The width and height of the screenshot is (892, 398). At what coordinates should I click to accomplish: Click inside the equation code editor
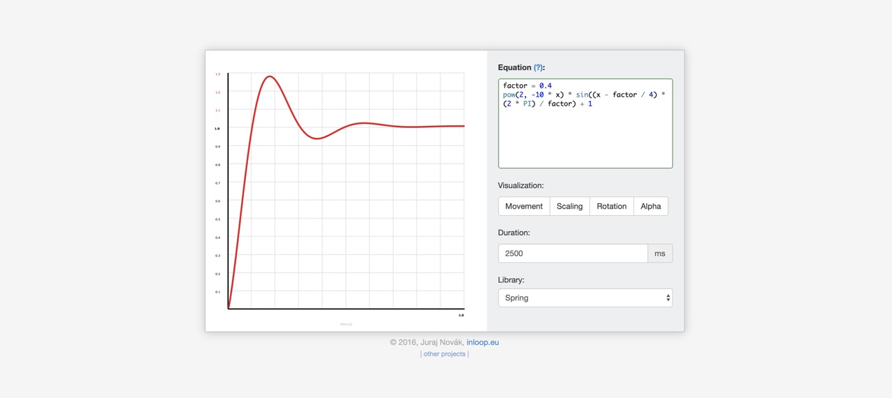pos(585,123)
